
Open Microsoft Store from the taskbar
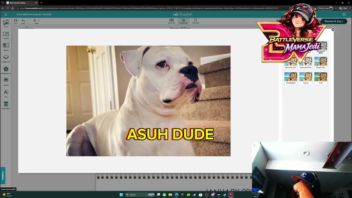[200, 195]
